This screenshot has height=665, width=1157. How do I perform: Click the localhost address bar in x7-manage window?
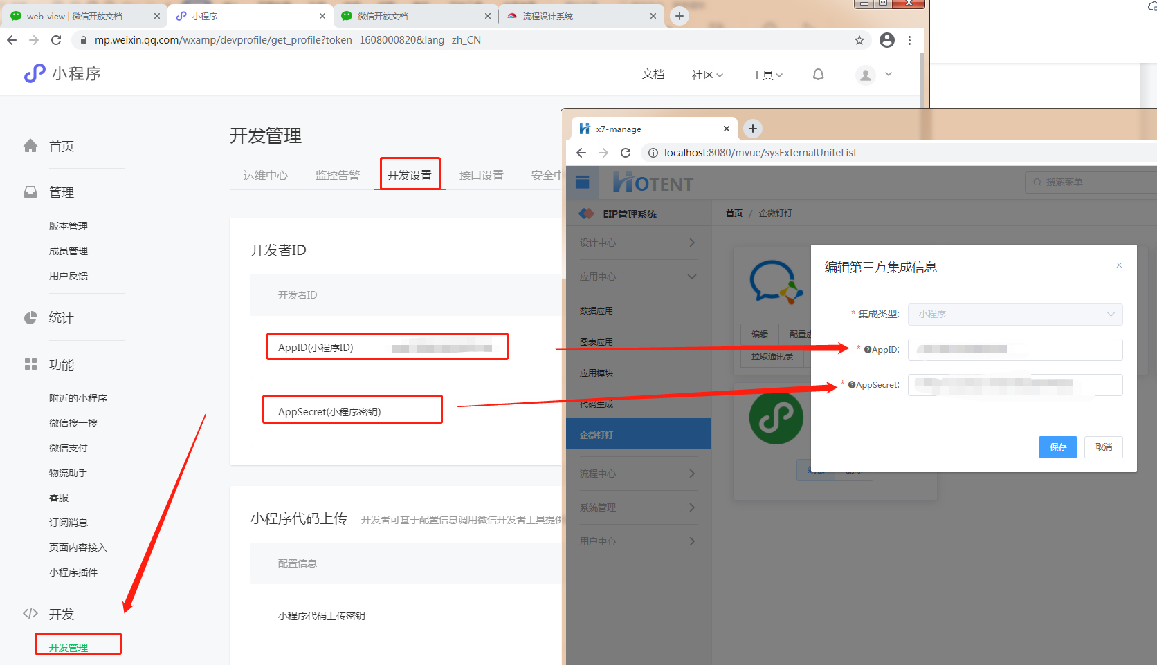760,153
